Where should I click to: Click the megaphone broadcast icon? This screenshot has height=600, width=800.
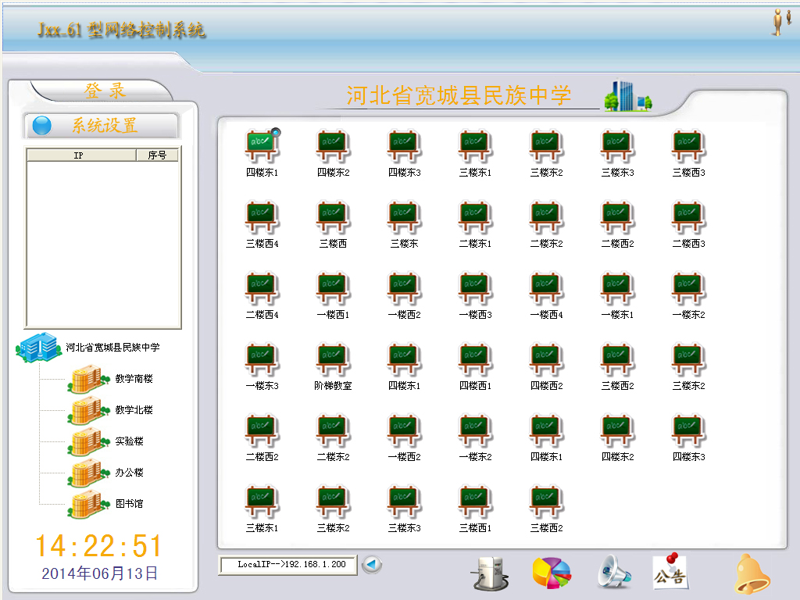point(613,572)
